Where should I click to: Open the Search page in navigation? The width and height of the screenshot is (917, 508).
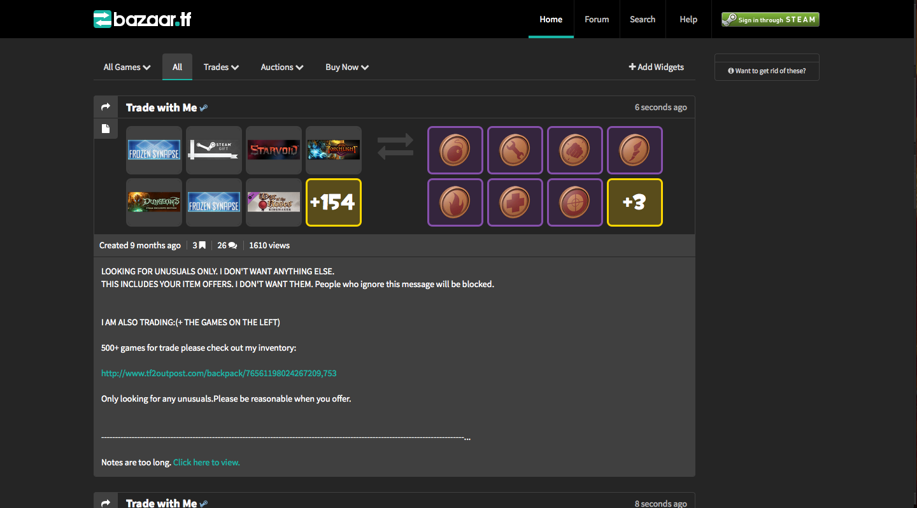pos(642,19)
